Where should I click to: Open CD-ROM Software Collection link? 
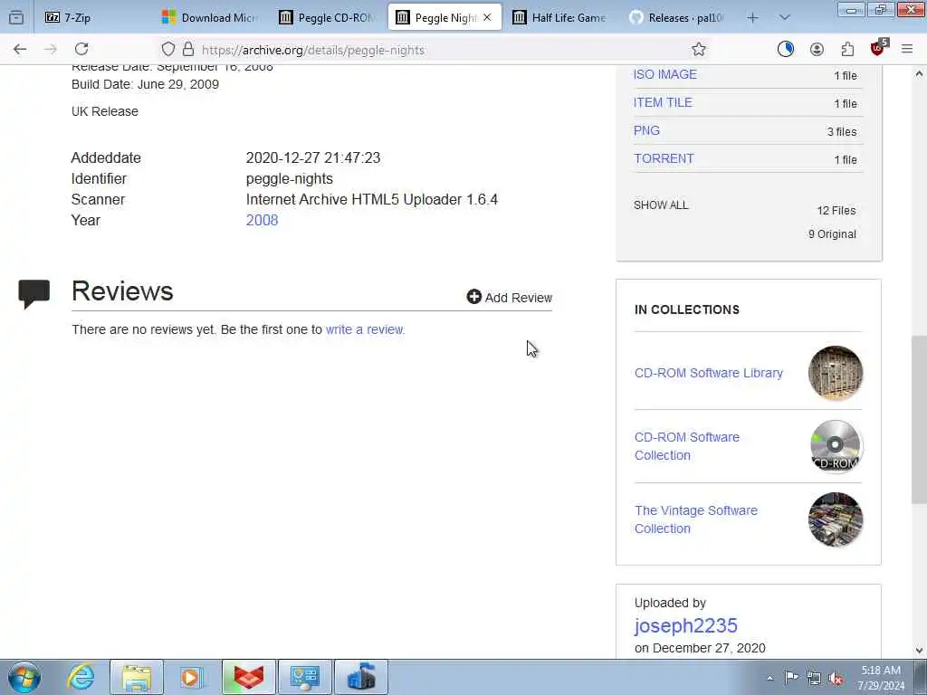[x=687, y=446]
